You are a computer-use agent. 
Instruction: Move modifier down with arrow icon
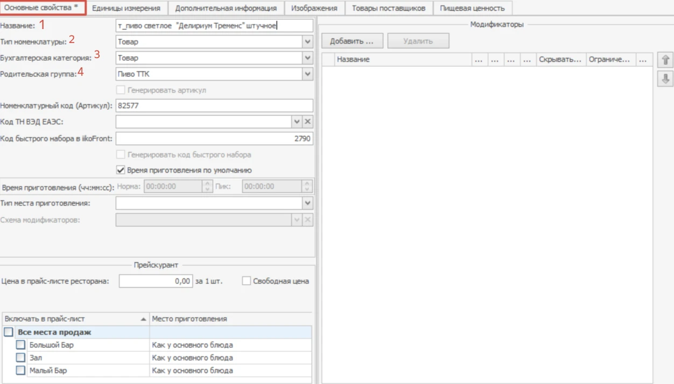click(665, 79)
